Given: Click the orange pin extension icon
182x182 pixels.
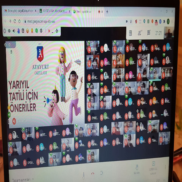Looking at the screenshot, I should (x=152, y=21).
